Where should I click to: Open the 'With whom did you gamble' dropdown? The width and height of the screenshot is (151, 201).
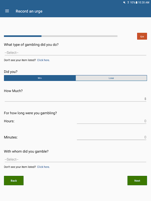(x=75, y=159)
